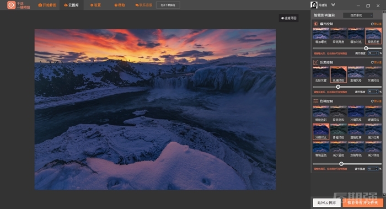Switch to the 开始修图 tab
This screenshot has height=209, width=386.
click(47, 5)
